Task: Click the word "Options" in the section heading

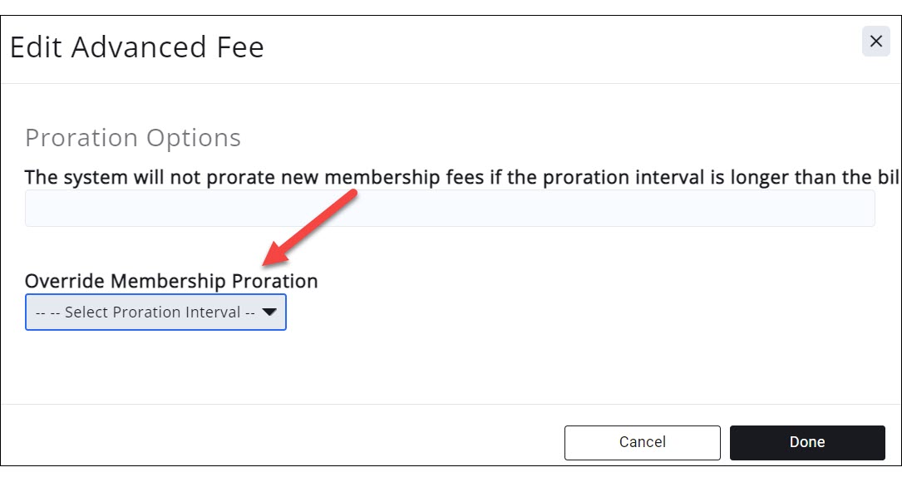Action: coord(193,138)
